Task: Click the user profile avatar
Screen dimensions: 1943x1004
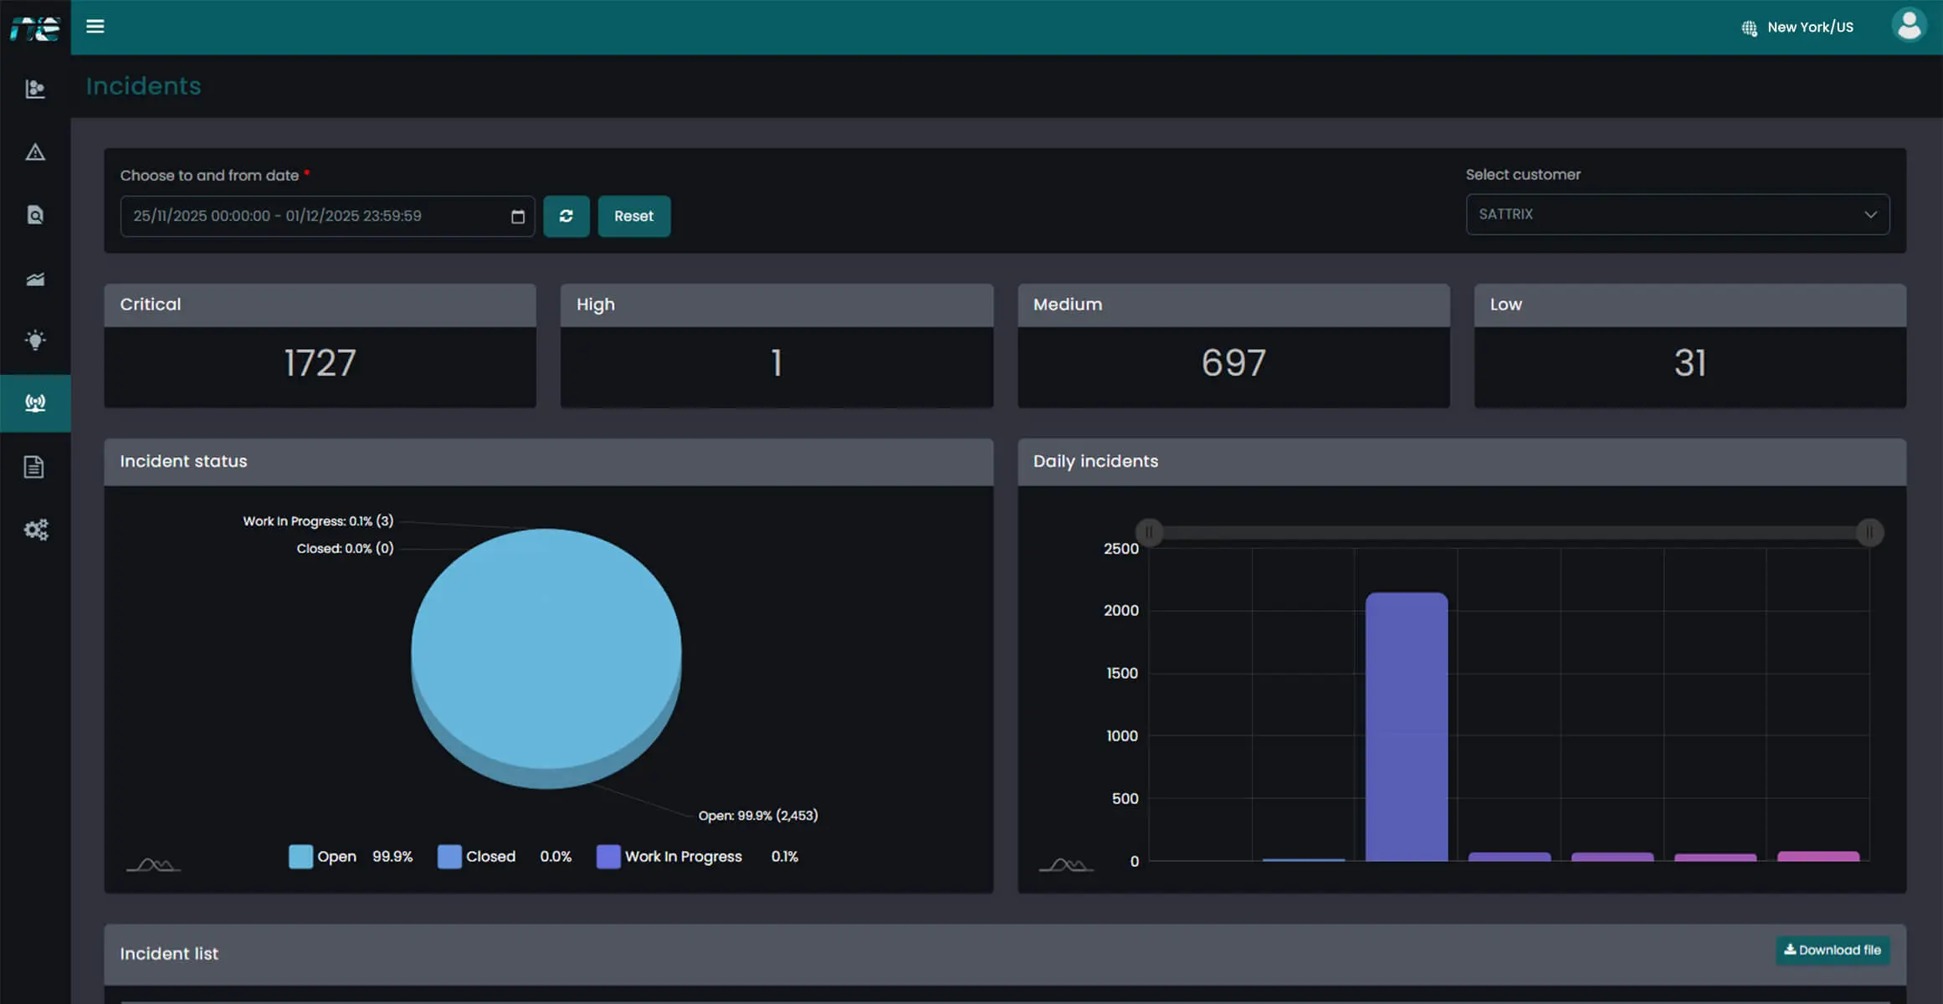Action: point(1909,25)
